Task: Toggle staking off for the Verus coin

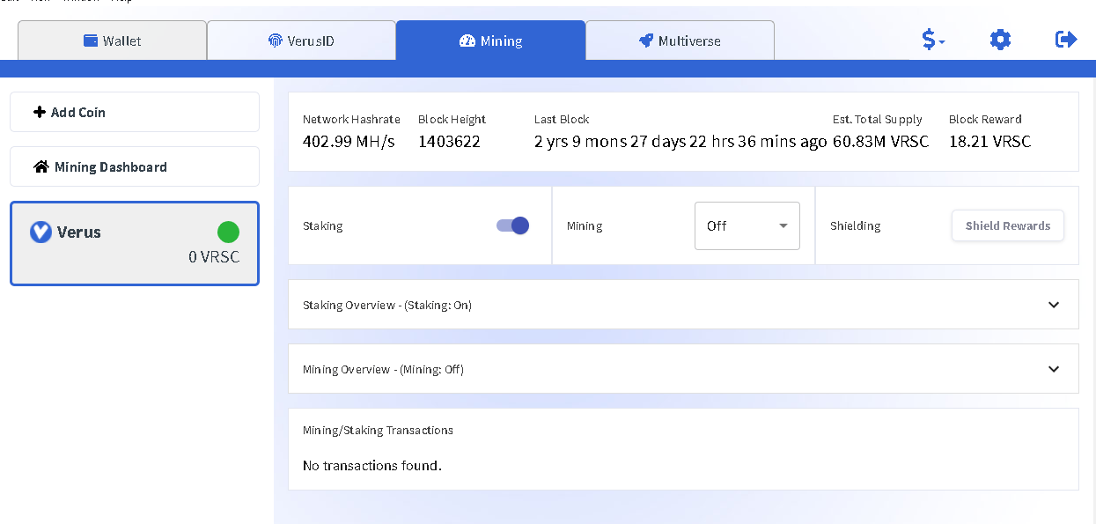Action: click(x=511, y=225)
